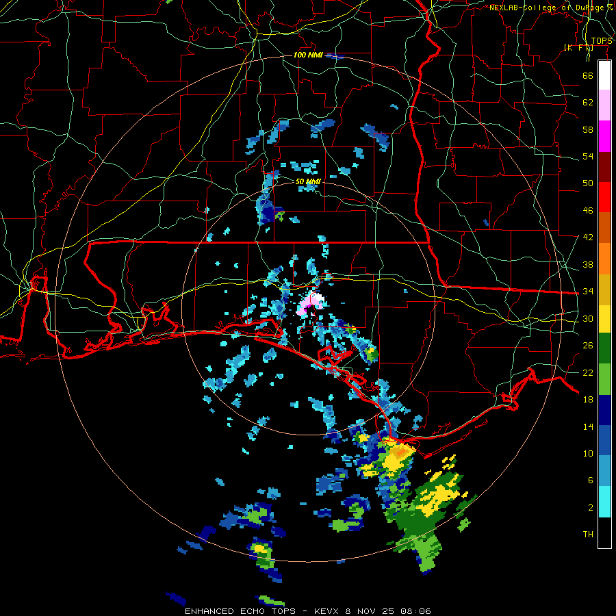Image resolution: width=616 pixels, height=616 pixels.
Task: Click the medium blue legend swatch between 14 and 10
Action: click(x=604, y=440)
